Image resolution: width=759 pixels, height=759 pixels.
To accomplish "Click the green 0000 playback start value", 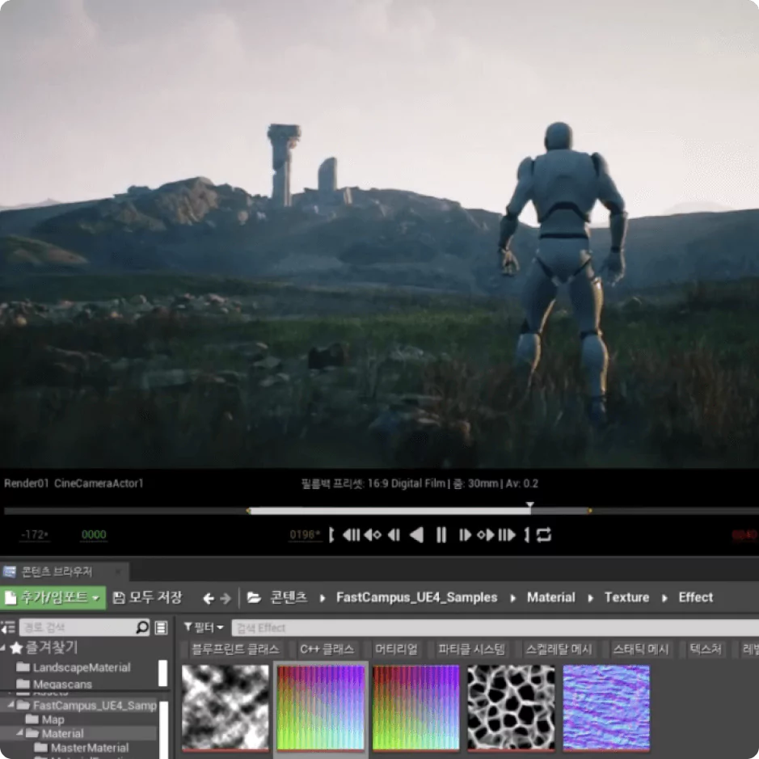I will (x=94, y=534).
